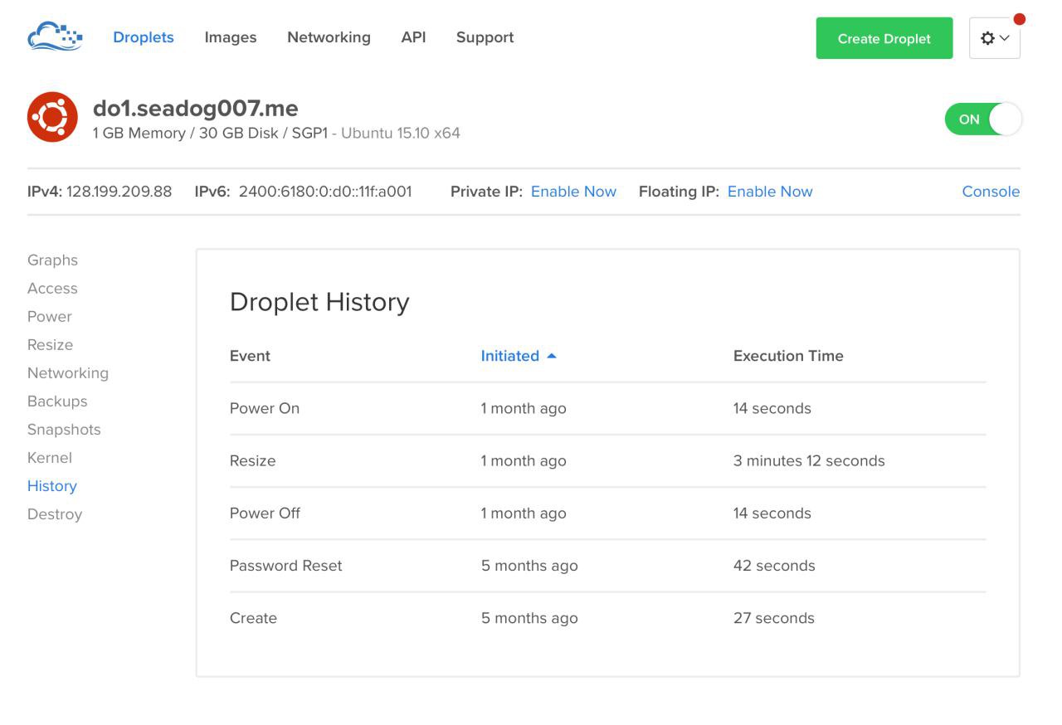Toggle the droplet ON power switch

point(982,119)
